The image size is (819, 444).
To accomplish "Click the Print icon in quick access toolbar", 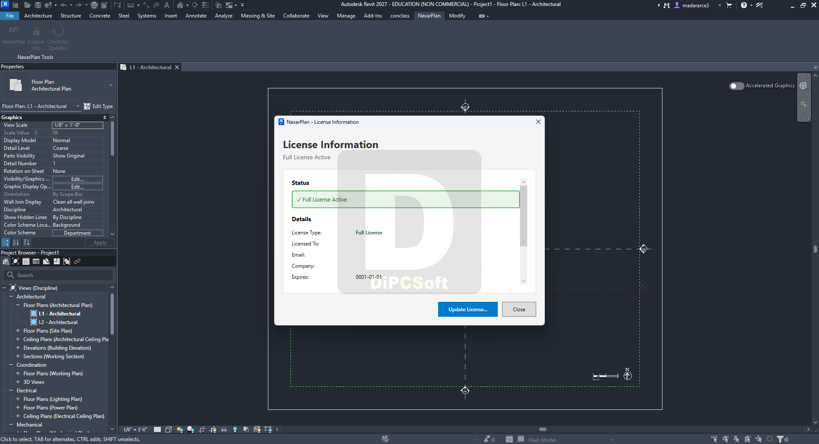I will click(x=94, y=5).
